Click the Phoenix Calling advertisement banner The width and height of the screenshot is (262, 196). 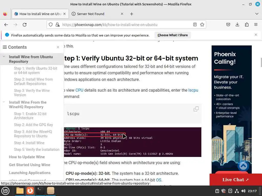[232, 110]
